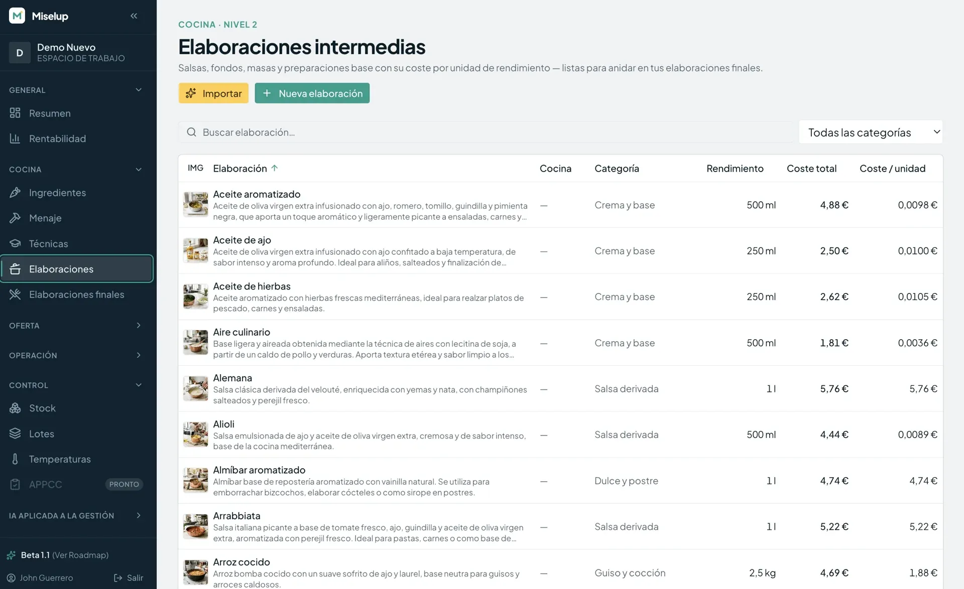The height and width of the screenshot is (589, 964).
Task: Click the Temperaturas thermometer icon
Action: 15,459
